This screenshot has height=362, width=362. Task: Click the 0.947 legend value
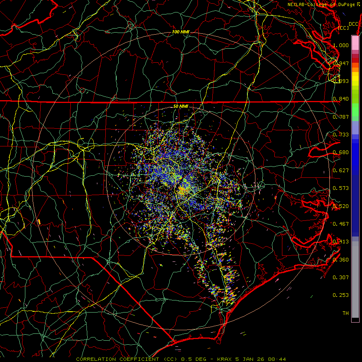[341, 63]
